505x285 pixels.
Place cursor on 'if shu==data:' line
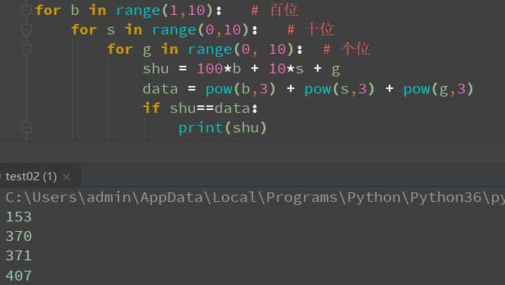(x=200, y=108)
